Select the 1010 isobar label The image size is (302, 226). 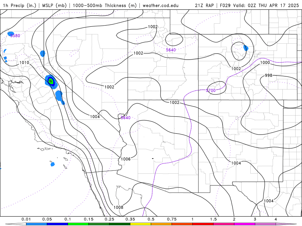(24, 63)
